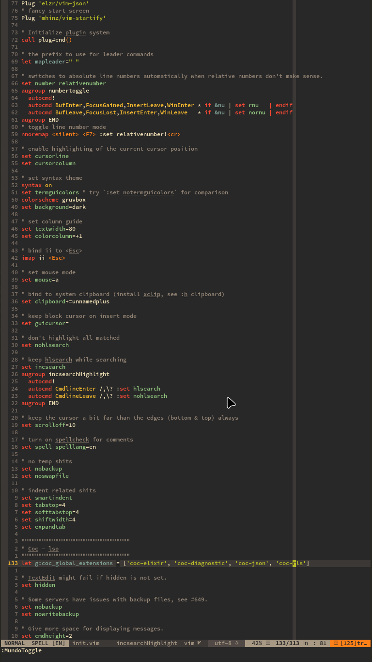Click the 'set cursorline' setting line
The height and width of the screenshot is (662, 372).
(45, 156)
